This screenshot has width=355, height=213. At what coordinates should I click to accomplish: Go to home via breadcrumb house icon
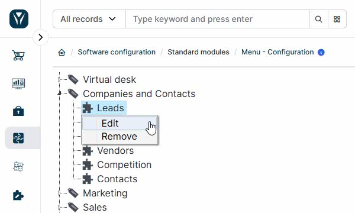pos(62,52)
